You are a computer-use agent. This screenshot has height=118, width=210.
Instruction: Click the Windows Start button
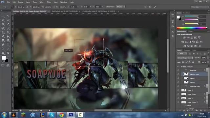click(4, 115)
